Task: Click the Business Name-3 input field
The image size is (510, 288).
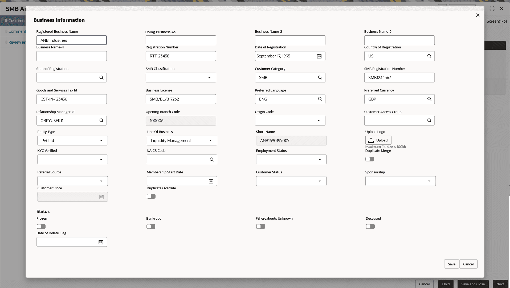Action: pos(399,40)
